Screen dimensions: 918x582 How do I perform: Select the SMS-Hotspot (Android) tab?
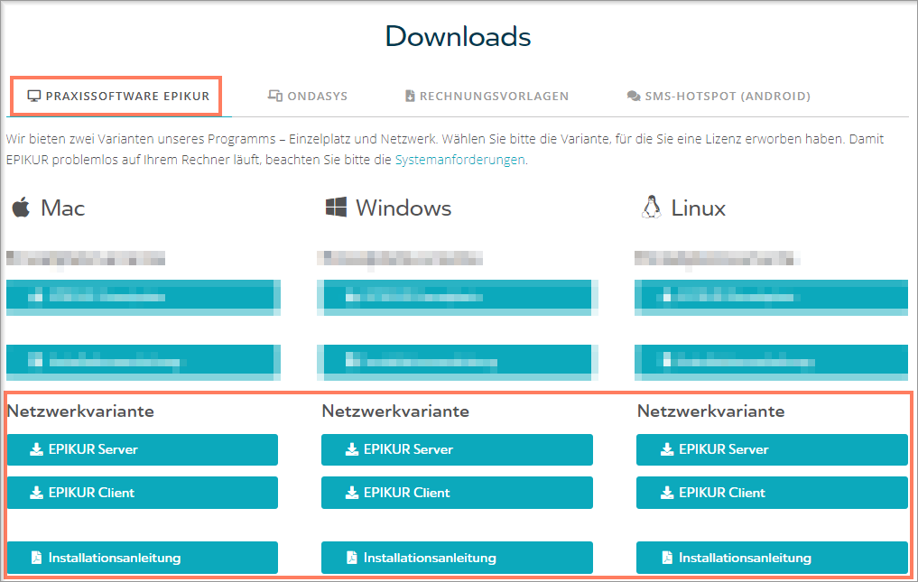(x=719, y=96)
